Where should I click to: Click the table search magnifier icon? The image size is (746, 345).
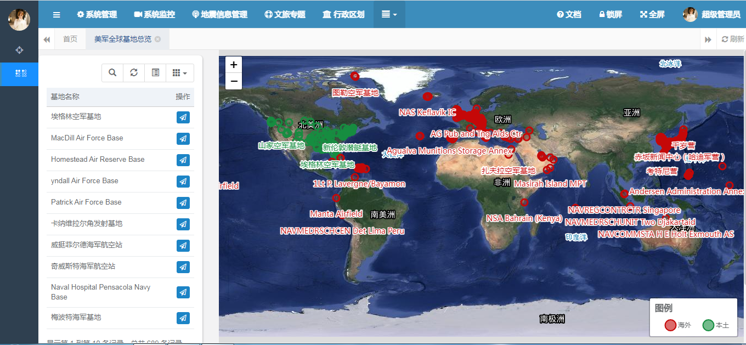(x=112, y=72)
